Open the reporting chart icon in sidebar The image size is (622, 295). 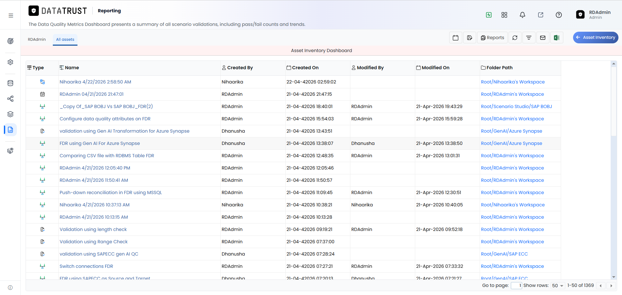[10, 130]
